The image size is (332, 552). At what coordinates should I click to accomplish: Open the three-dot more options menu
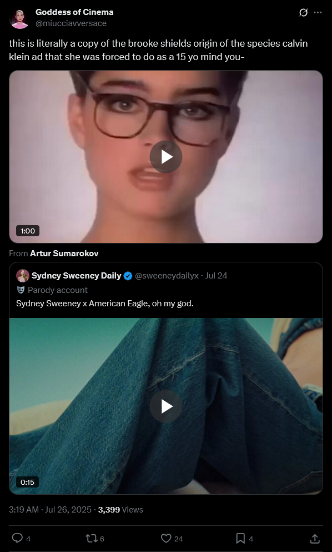(x=318, y=13)
